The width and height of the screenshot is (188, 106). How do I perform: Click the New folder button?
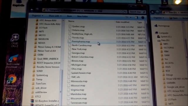click(83, 16)
